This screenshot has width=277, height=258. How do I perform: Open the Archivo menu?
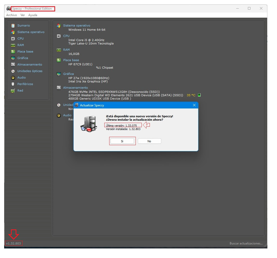coord(11,15)
